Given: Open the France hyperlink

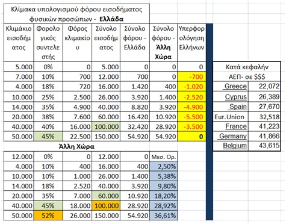Looking at the screenshot, I should pyautogui.click(x=236, y=126).
